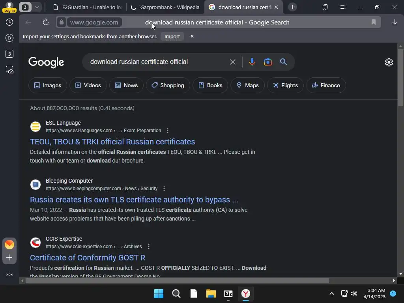Screen dimensions: 404x303
Task: Open File Explorer from taskbar
Action: pyautogui.click(x=211, y=294)
